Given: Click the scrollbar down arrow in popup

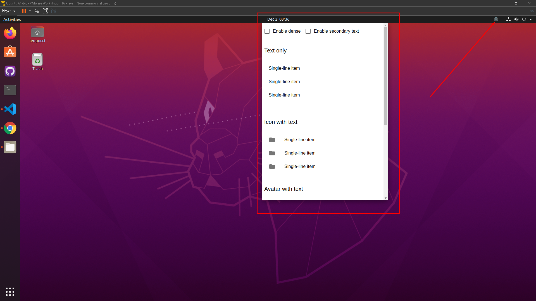Looking at the screenshot, I should 385,198.
